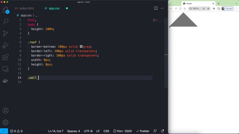Open the editor More Actions menu
Image resolution: width=239 pixels, height=134 pixels.
tap(162, 8)
